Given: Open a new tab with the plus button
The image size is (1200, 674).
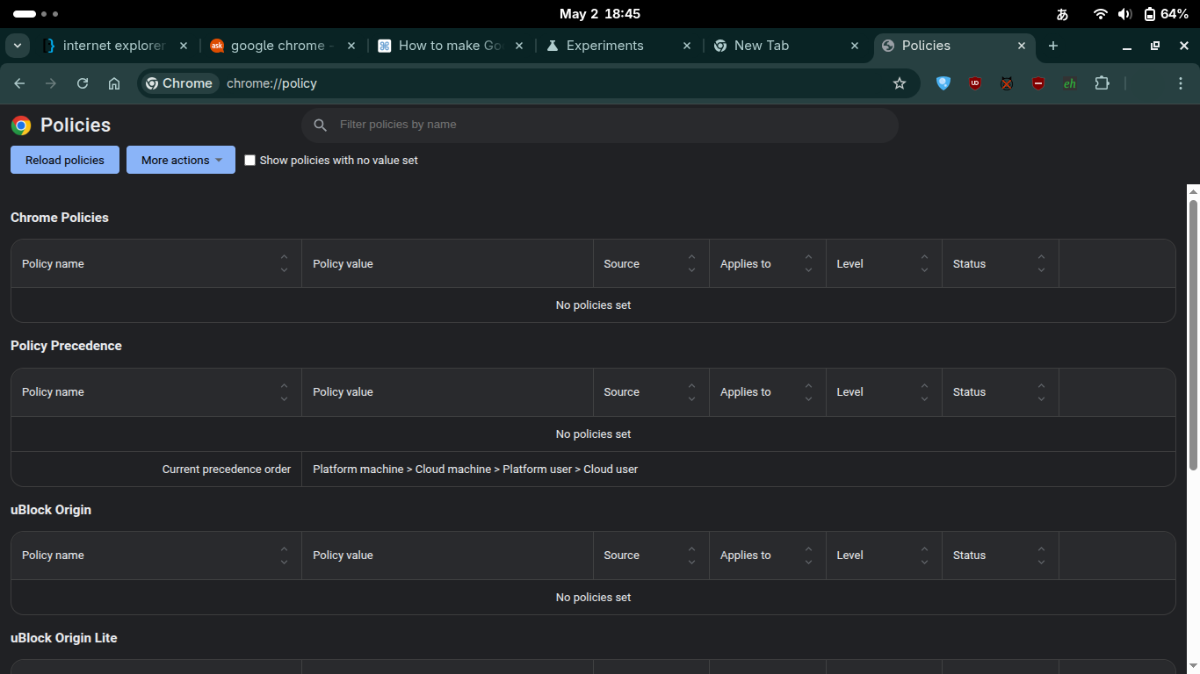Looking at the screenshot, I should click(1053, 46).
